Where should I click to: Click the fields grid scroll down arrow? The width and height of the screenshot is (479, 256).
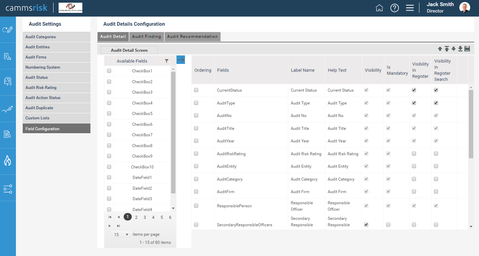click(471, 226)
